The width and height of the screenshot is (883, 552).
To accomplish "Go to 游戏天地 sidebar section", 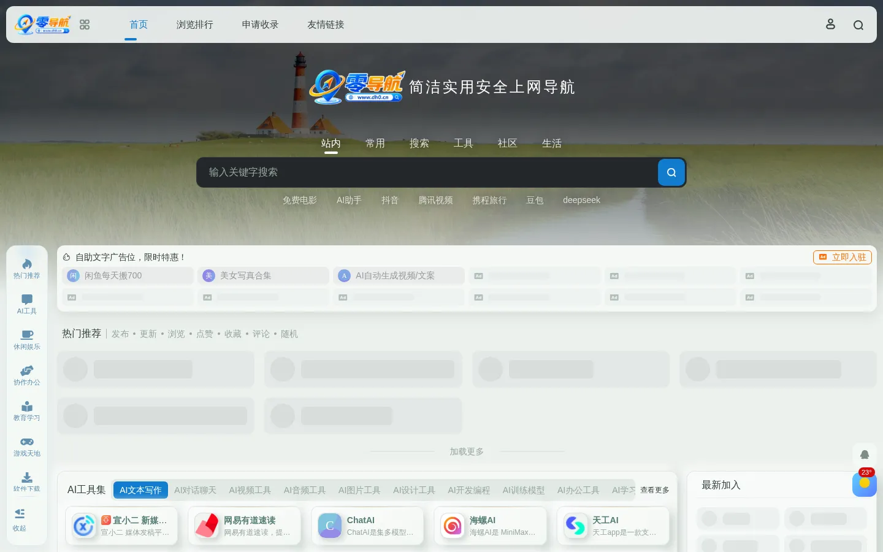I will 27,447.
